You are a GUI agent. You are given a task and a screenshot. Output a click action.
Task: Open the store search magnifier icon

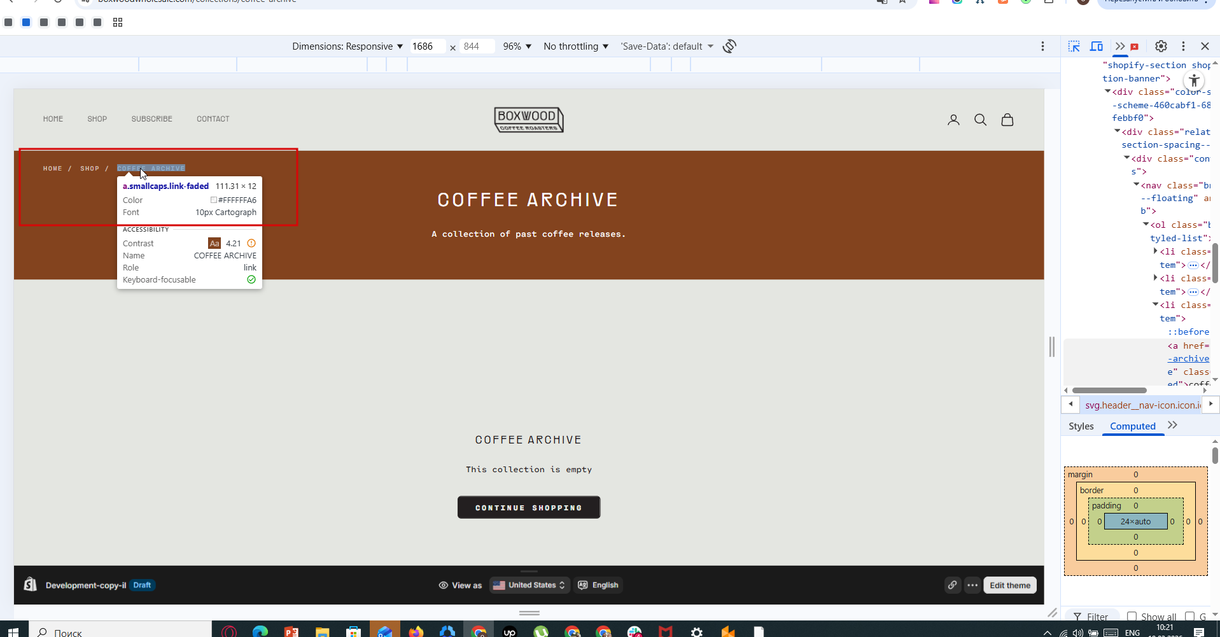(981, 120)
